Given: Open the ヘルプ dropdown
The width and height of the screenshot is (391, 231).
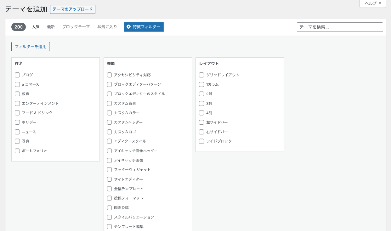Looking at the screenshot, I should coord(373,3).
